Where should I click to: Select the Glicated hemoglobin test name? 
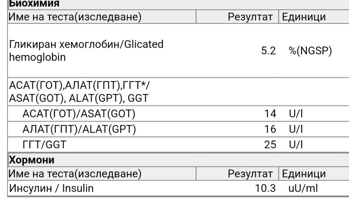coord(86,51)
